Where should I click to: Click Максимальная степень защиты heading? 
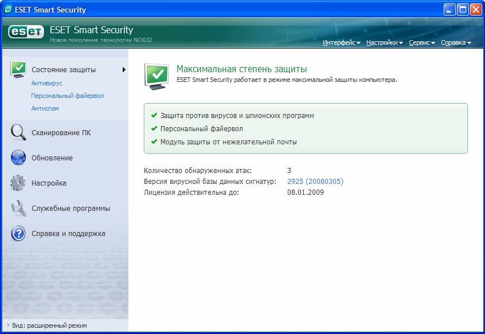point(241,69)
